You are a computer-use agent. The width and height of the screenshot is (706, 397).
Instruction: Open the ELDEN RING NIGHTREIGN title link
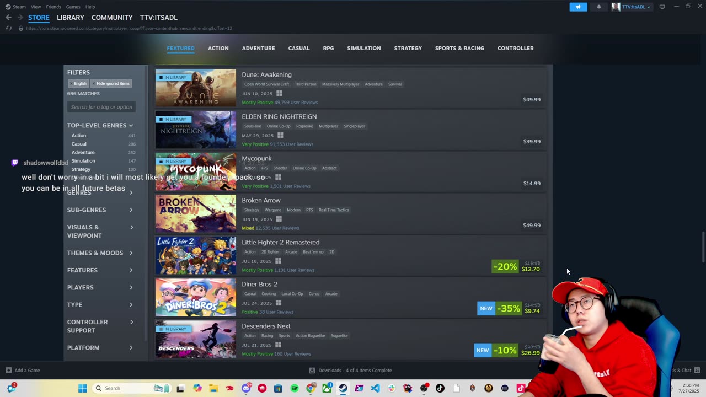(x=279, y=116)
